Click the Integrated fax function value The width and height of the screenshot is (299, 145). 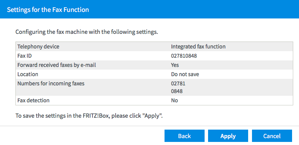point(198,47)
